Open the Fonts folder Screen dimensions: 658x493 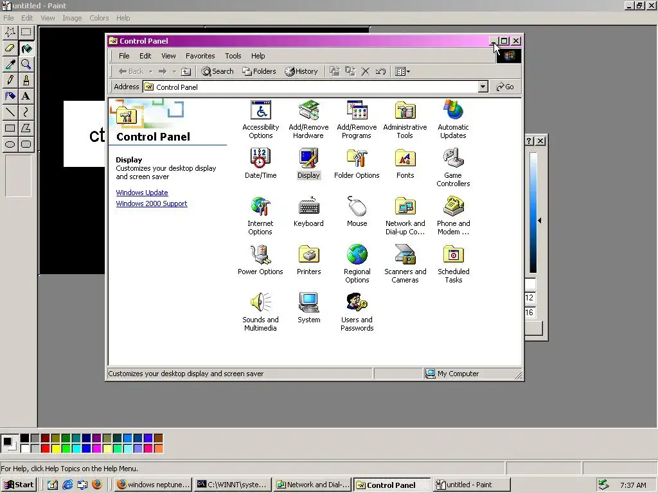(405, 164)
